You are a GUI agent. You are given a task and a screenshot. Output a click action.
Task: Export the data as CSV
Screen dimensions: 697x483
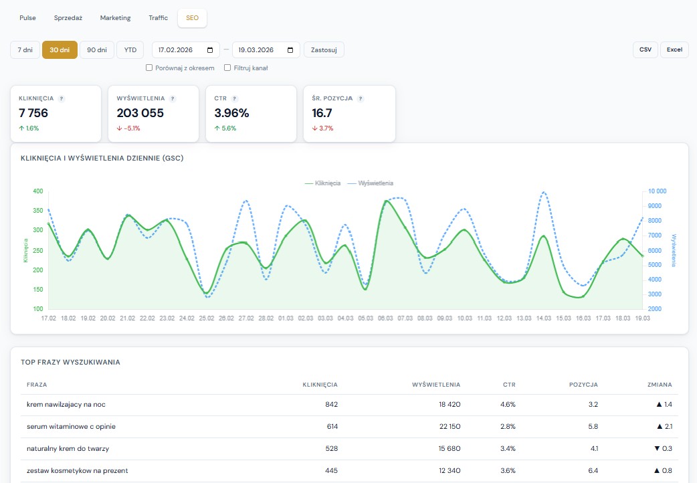tap(645, 50)
